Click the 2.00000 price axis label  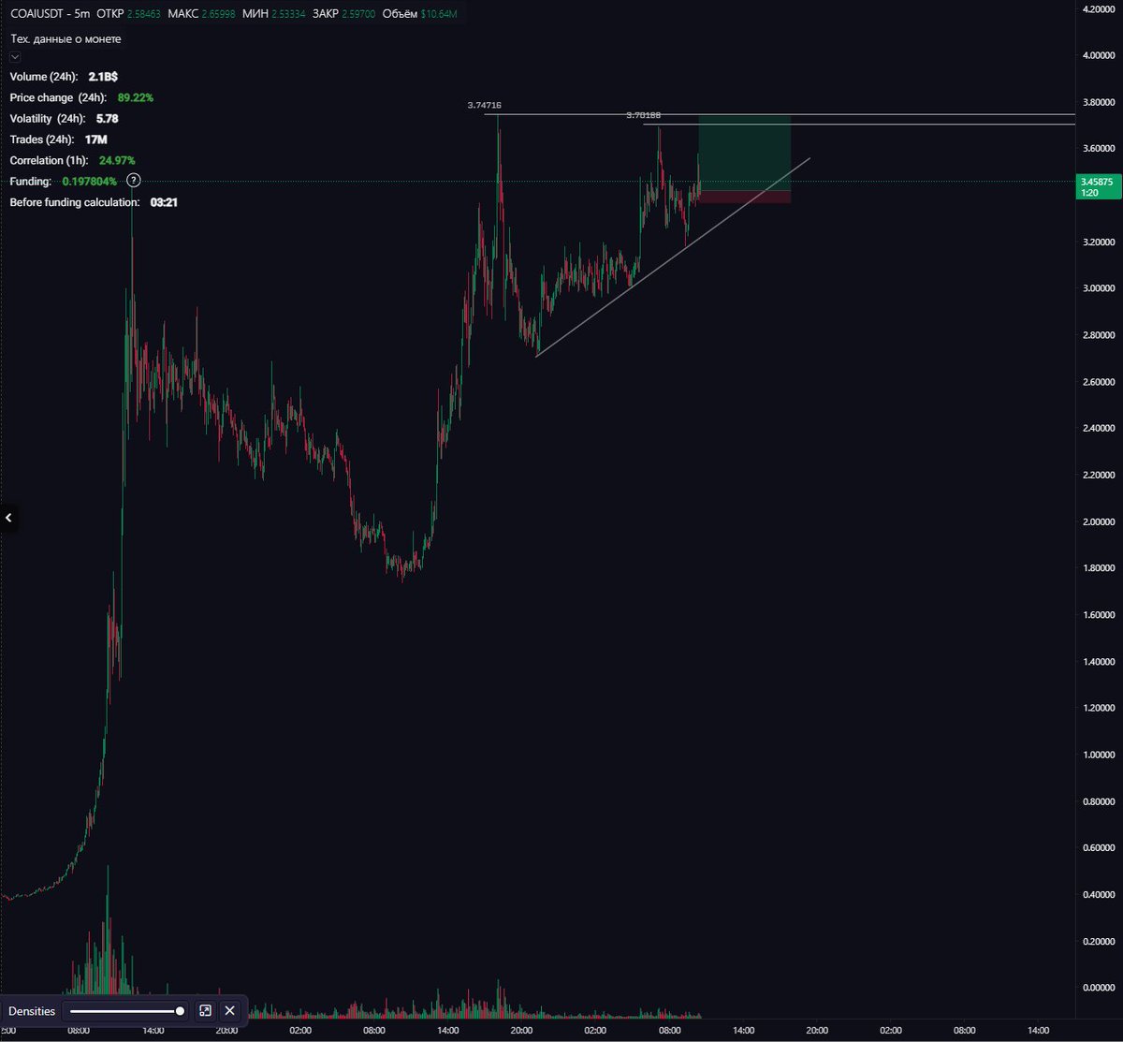tap(1099, 521)
